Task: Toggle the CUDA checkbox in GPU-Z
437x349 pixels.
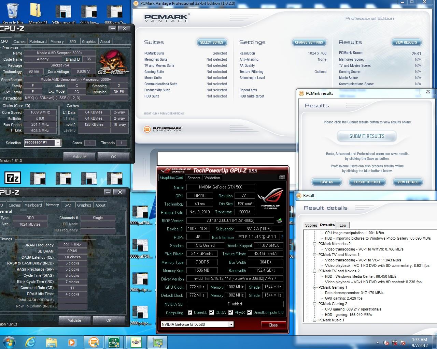Action: [212, 313]
